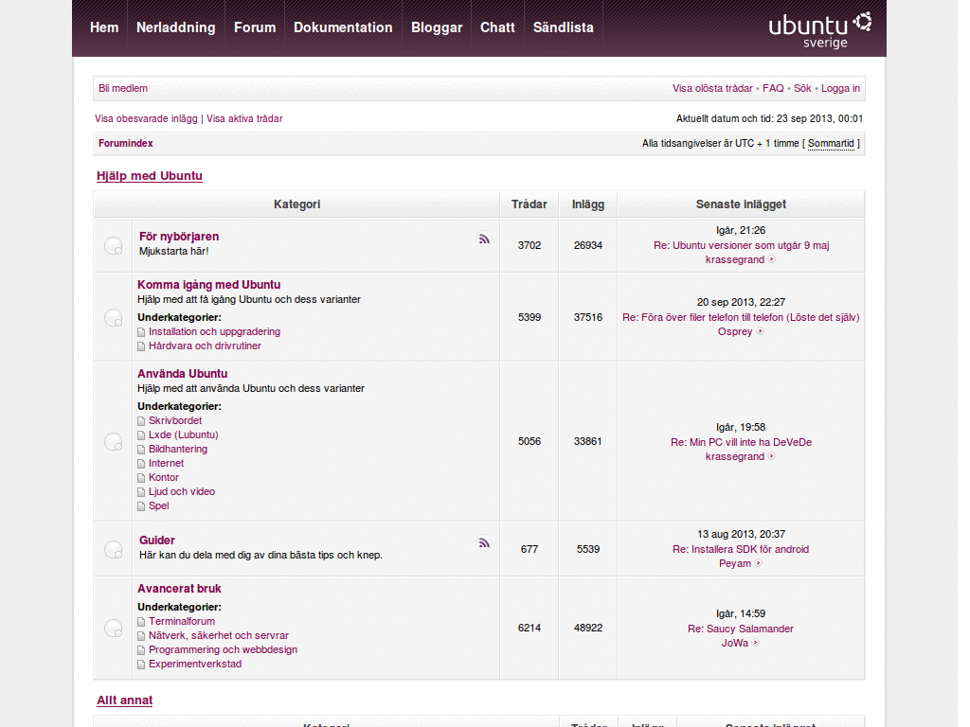Open the Dokumentation menu item
The height and width of the screenshot is (727, 970).
[x=343, y=27]
